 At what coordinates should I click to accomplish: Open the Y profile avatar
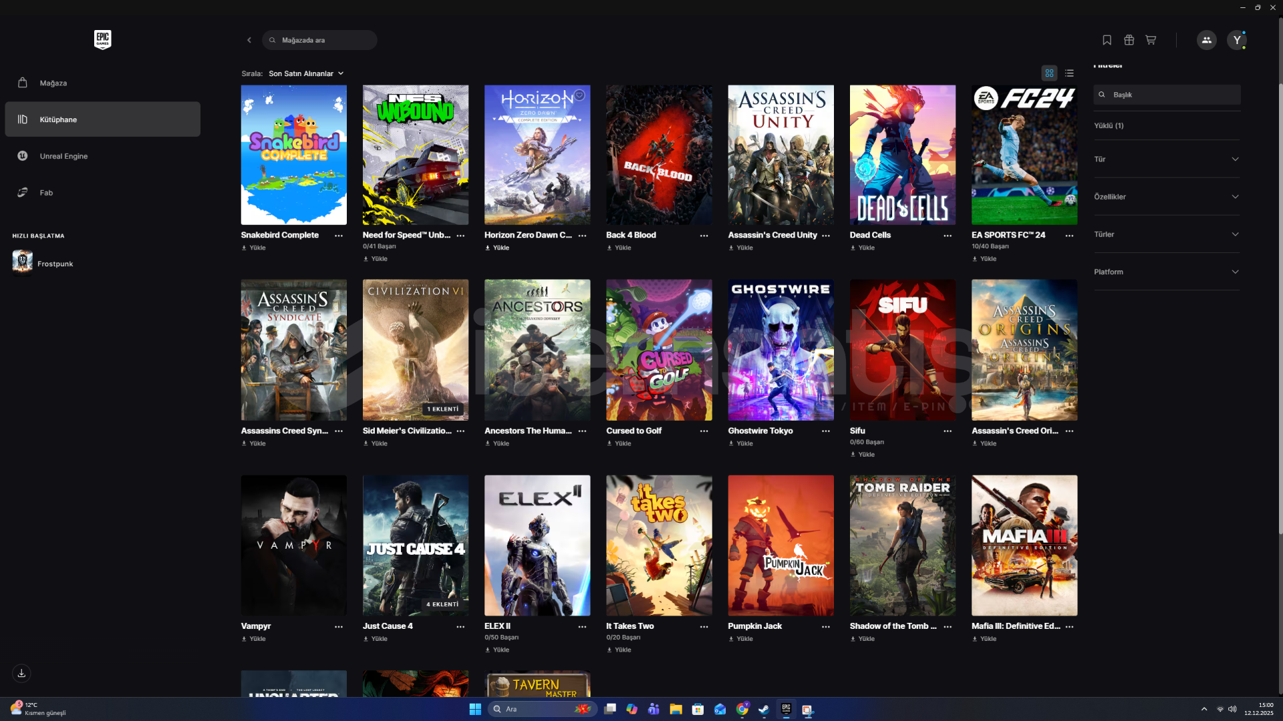[x=1237, y=40]
